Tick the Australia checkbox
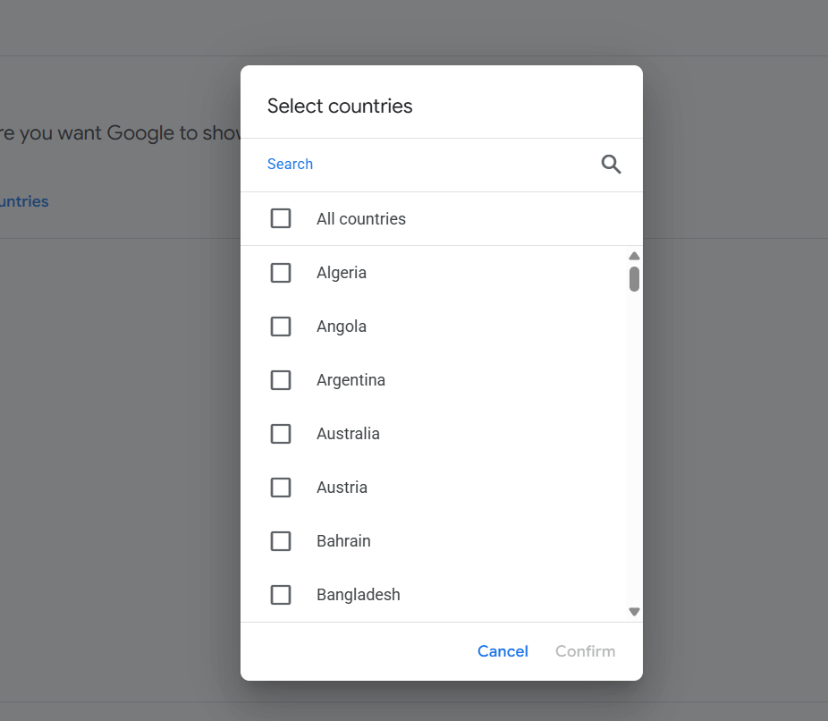This screenshot has height=721, width=828. tap(281, 434)
